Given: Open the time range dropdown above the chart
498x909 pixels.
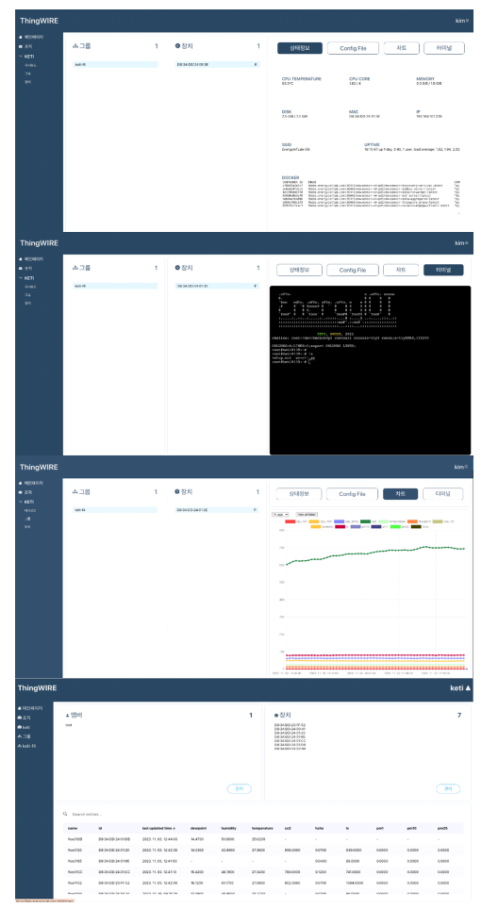Looking at the screenshot, I should 280,514.
